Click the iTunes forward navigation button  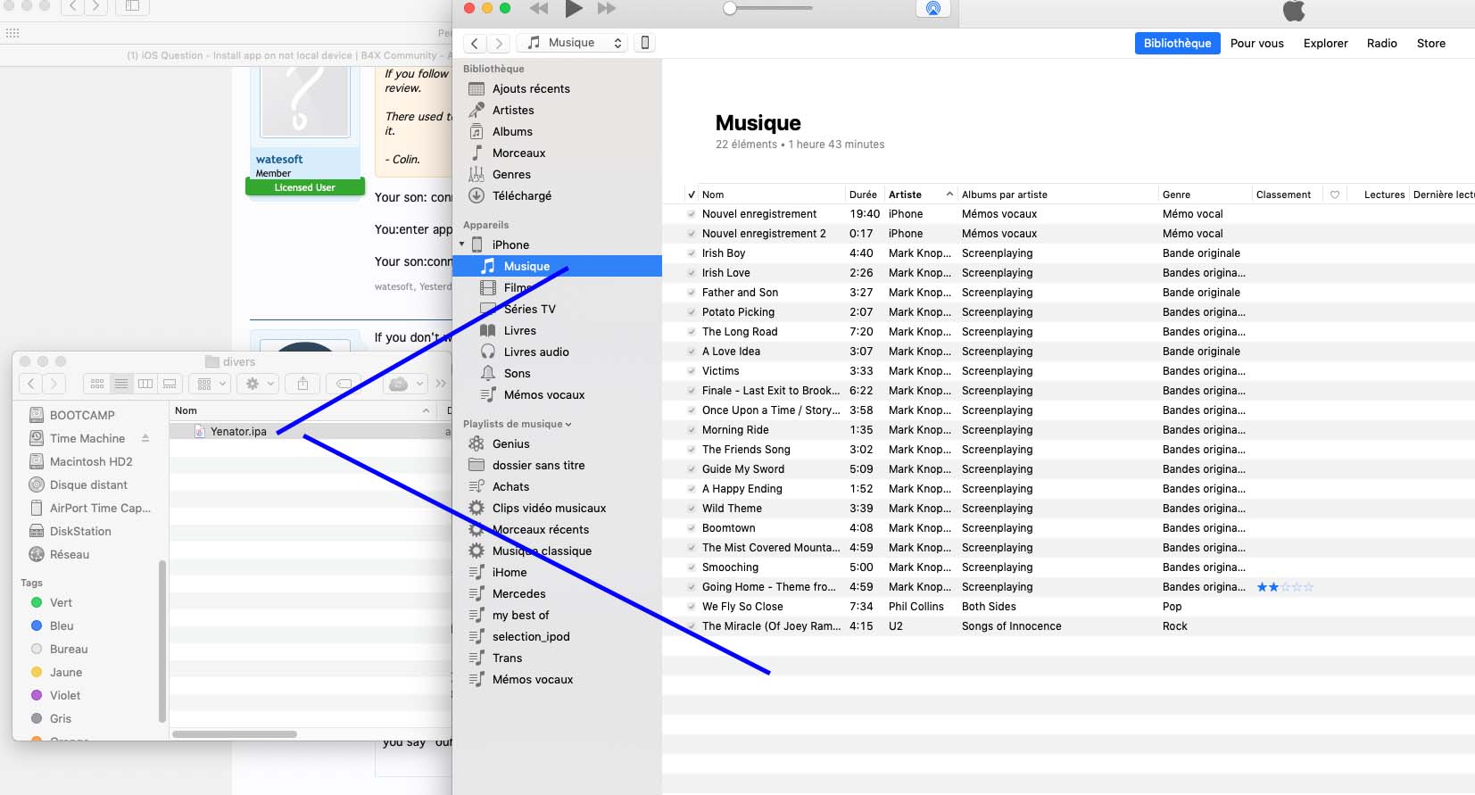click(500, 43)
